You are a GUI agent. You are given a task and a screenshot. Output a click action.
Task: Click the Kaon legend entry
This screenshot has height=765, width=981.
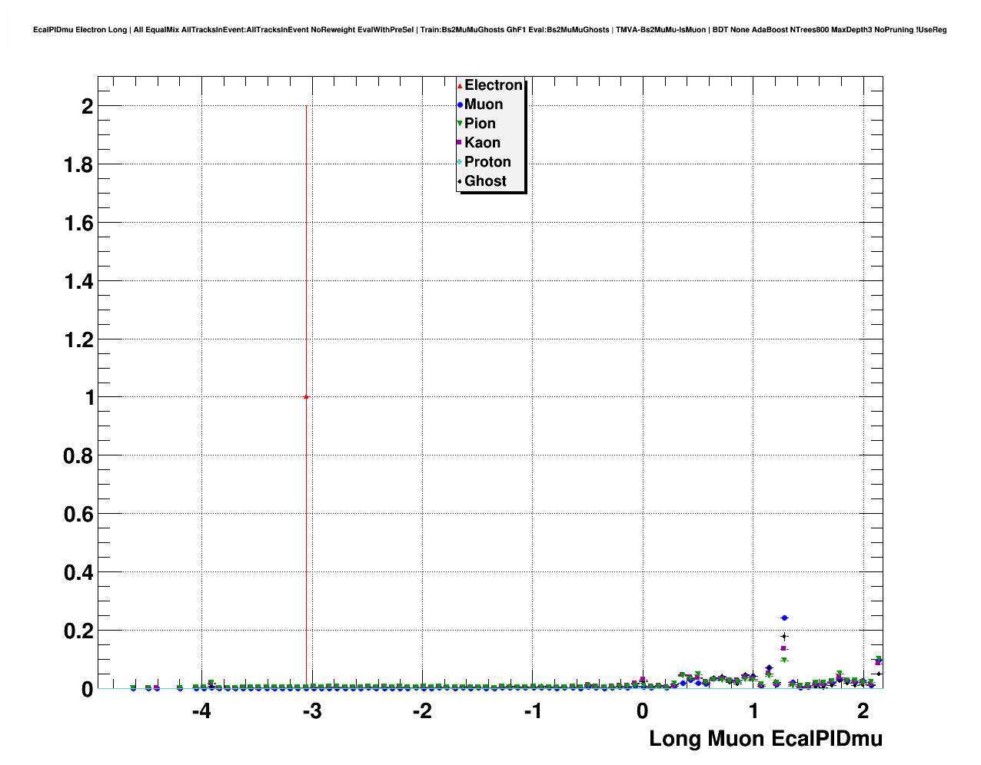click(479, 143)
